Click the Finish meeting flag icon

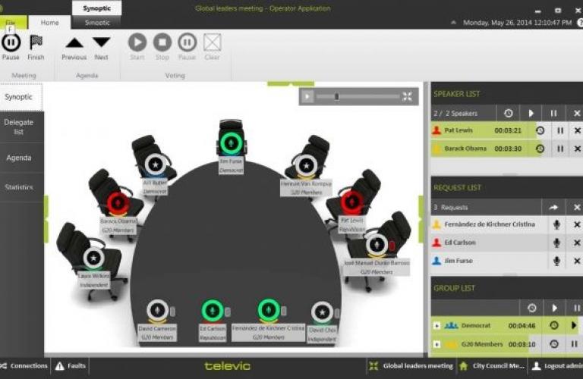click(36, 44)
